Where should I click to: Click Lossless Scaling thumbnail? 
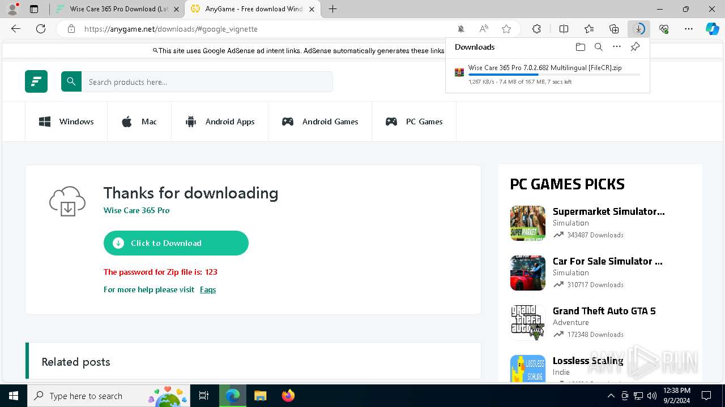[x=528, y=369]
